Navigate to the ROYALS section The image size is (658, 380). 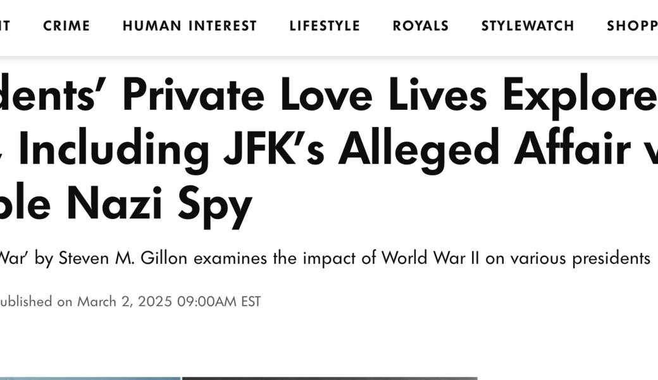click(x=421, y=26)
